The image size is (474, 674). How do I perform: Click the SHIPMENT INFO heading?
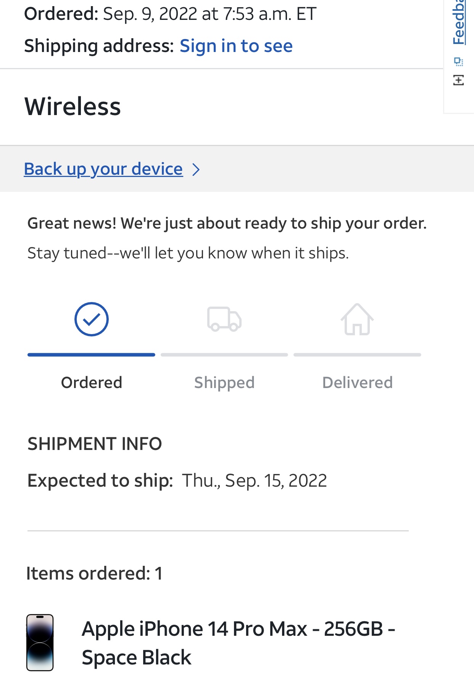coord(95,444)
